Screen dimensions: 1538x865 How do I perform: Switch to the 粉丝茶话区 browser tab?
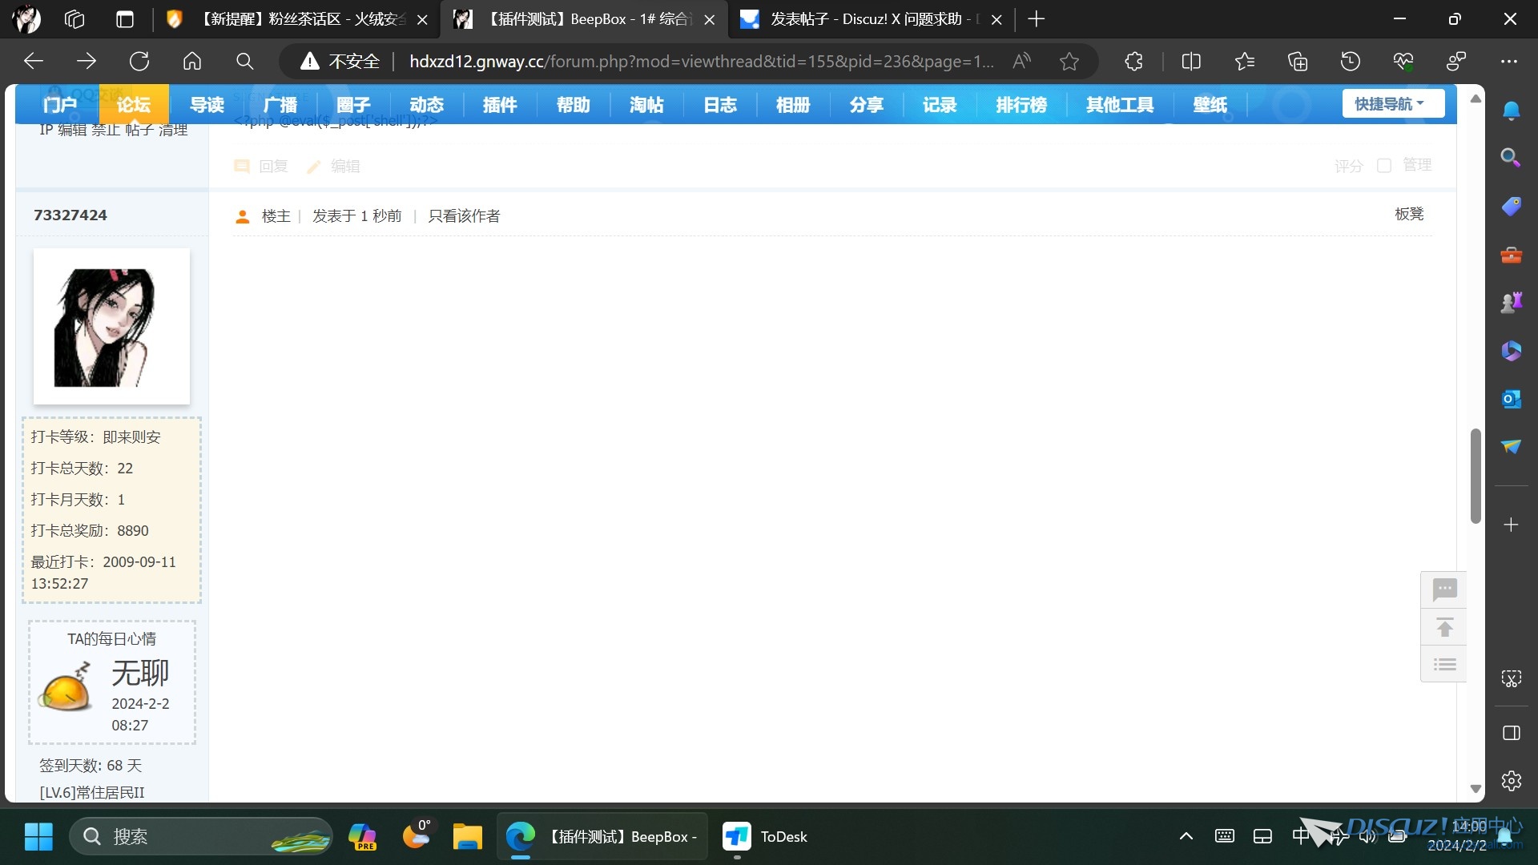coord(296,19)
